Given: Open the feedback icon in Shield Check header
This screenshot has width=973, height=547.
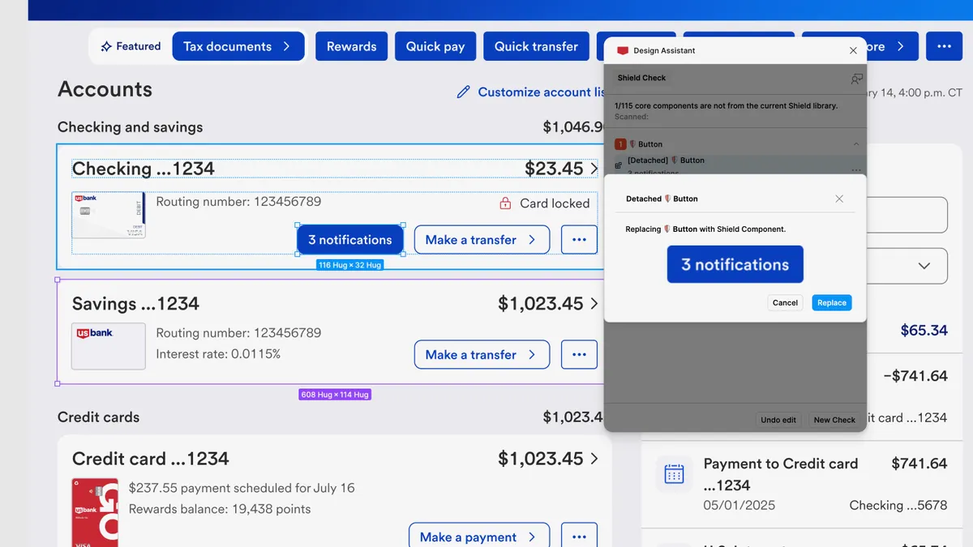Looking at the screenshot, I should coord(856,79).
